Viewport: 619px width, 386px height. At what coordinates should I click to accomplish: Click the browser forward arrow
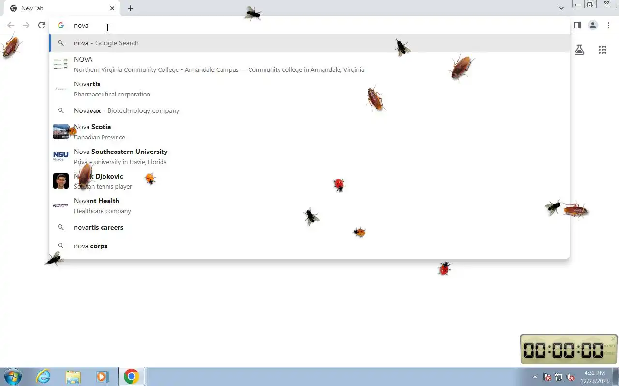26,25
